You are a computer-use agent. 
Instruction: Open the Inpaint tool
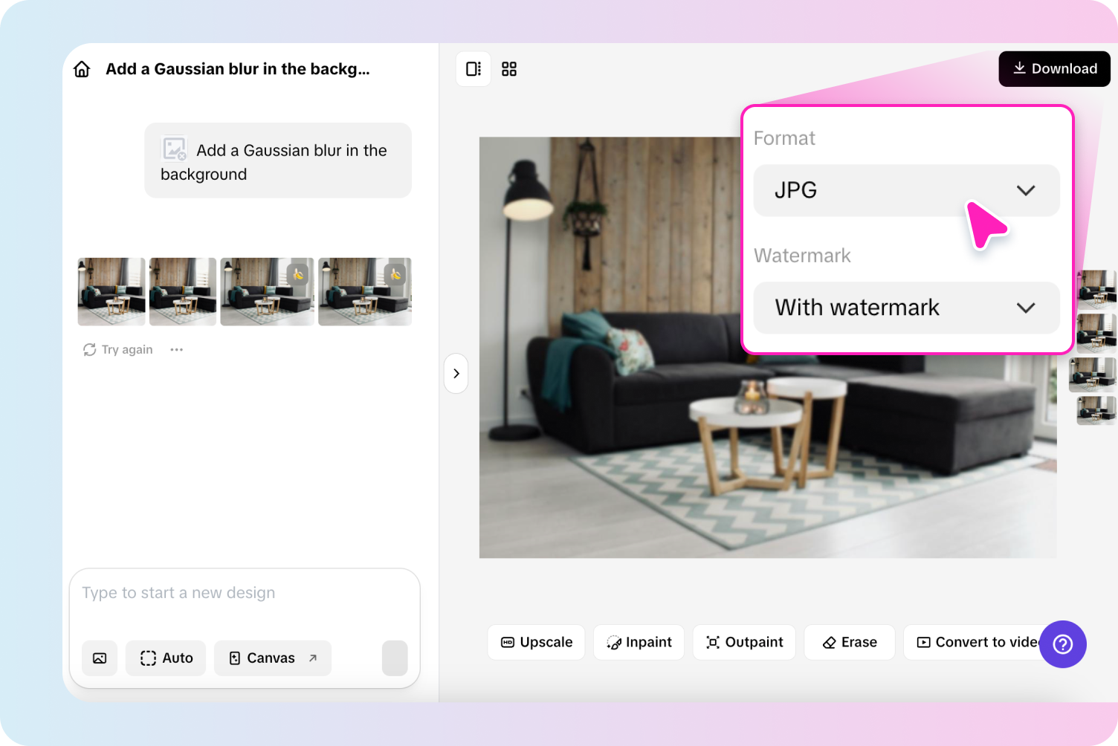[x=639, y=642]
